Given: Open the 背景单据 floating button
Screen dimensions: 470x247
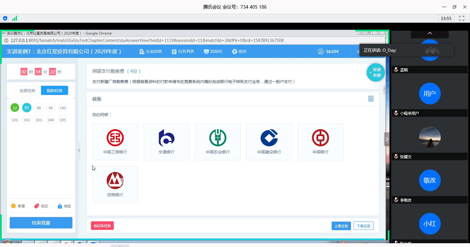Looking at the screenshot, I should (375, 72).
